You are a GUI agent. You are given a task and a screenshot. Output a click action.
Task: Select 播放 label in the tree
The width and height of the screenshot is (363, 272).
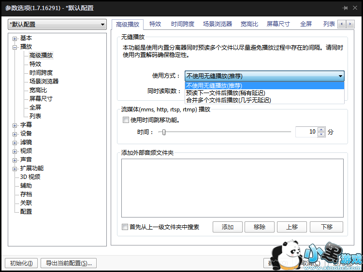point(26,47)
